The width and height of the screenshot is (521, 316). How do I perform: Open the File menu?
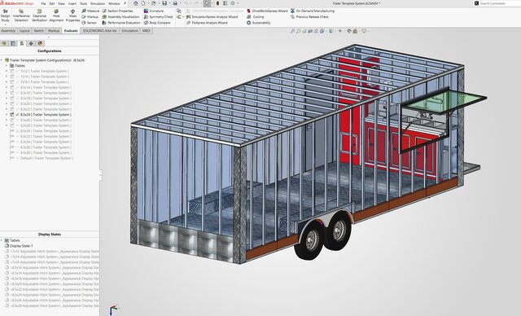tap(43, 3)
